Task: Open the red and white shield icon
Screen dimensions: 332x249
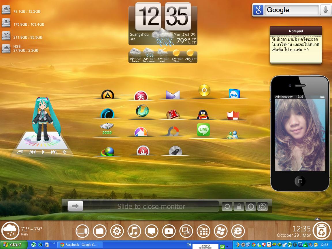Action: (x=233, y=115)
